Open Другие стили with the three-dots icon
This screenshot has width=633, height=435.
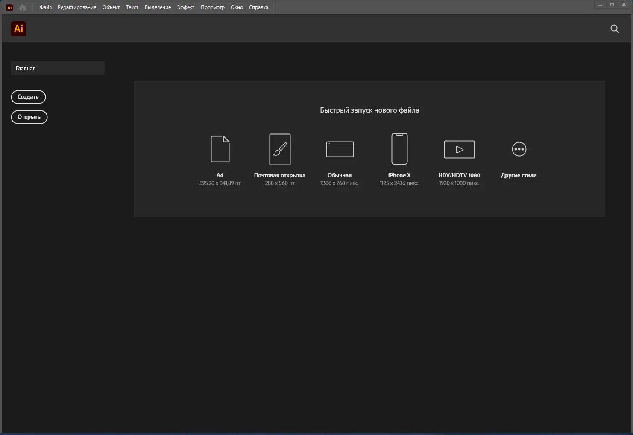[x=519, y=149]
